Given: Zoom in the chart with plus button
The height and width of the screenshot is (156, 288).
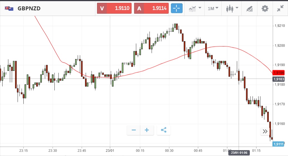Looking at the screenshot, I should pyautogui.click(x=147, y=130).
